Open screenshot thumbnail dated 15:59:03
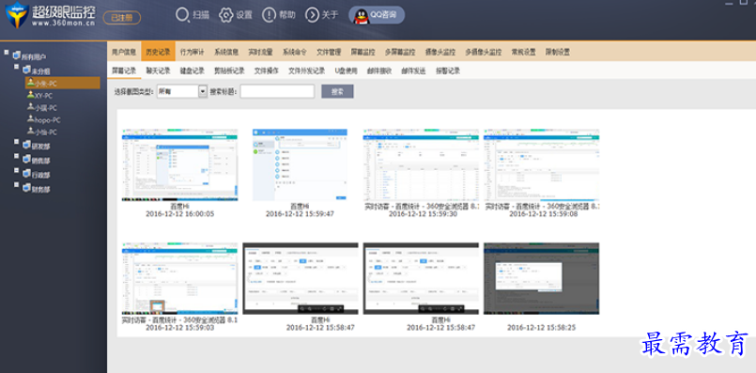 (x=179, y=278)
